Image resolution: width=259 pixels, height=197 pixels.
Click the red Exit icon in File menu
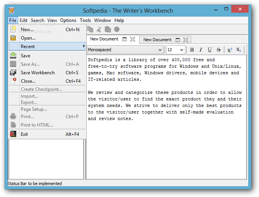pos(13,134)
